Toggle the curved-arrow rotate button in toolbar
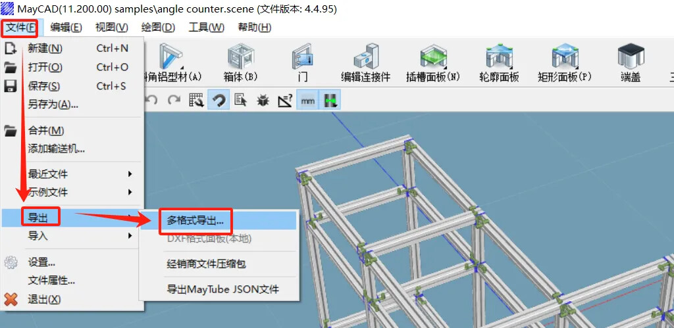This screenshot has height=328, width=674. 218,101
